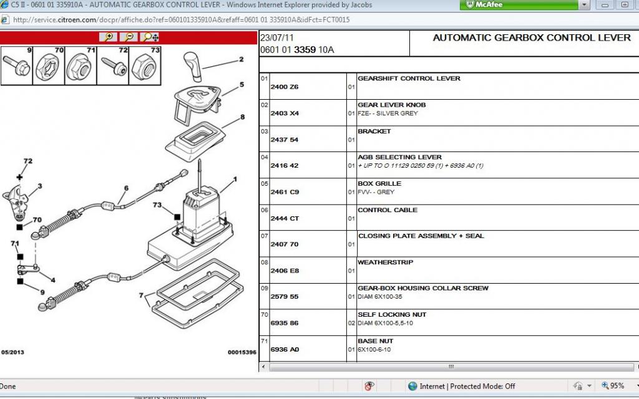
Task: Select the collar screw thumbnail numbered 9
Action: coord(17,65)
